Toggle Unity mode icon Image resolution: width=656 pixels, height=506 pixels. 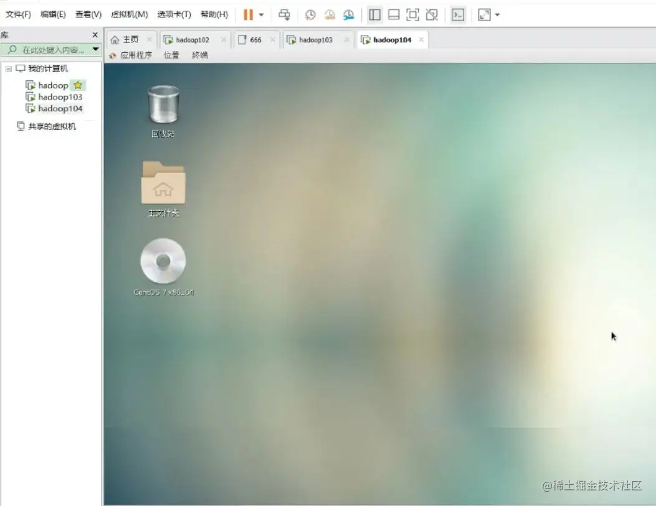[432, 14]
